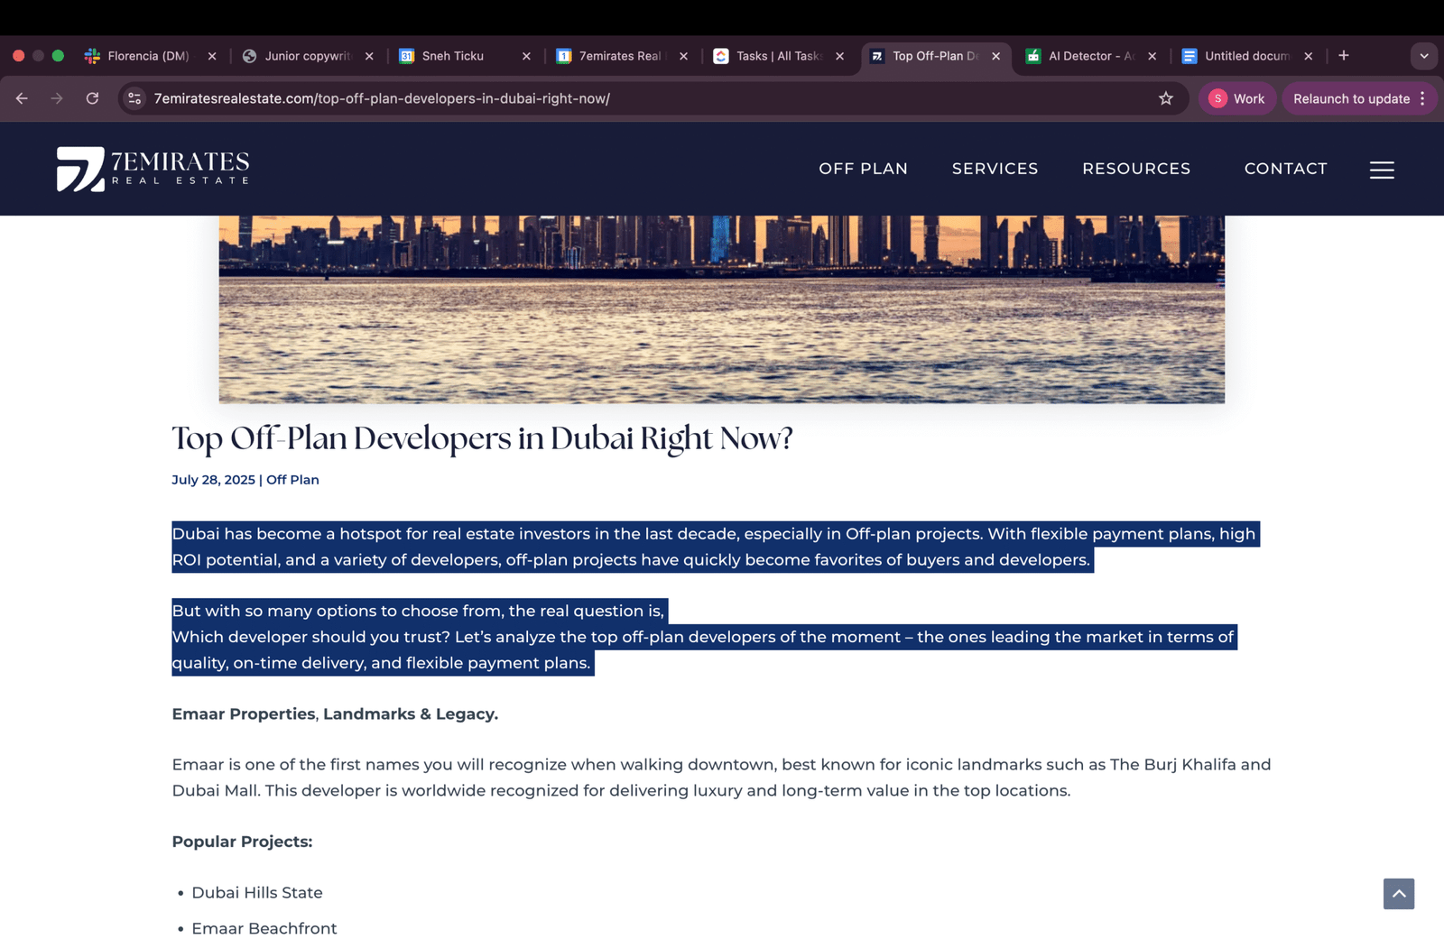Viewport: 1444px width, 939px height.
Task: Click the Dubai skyline hero image
Action: [x=721, y=308]
